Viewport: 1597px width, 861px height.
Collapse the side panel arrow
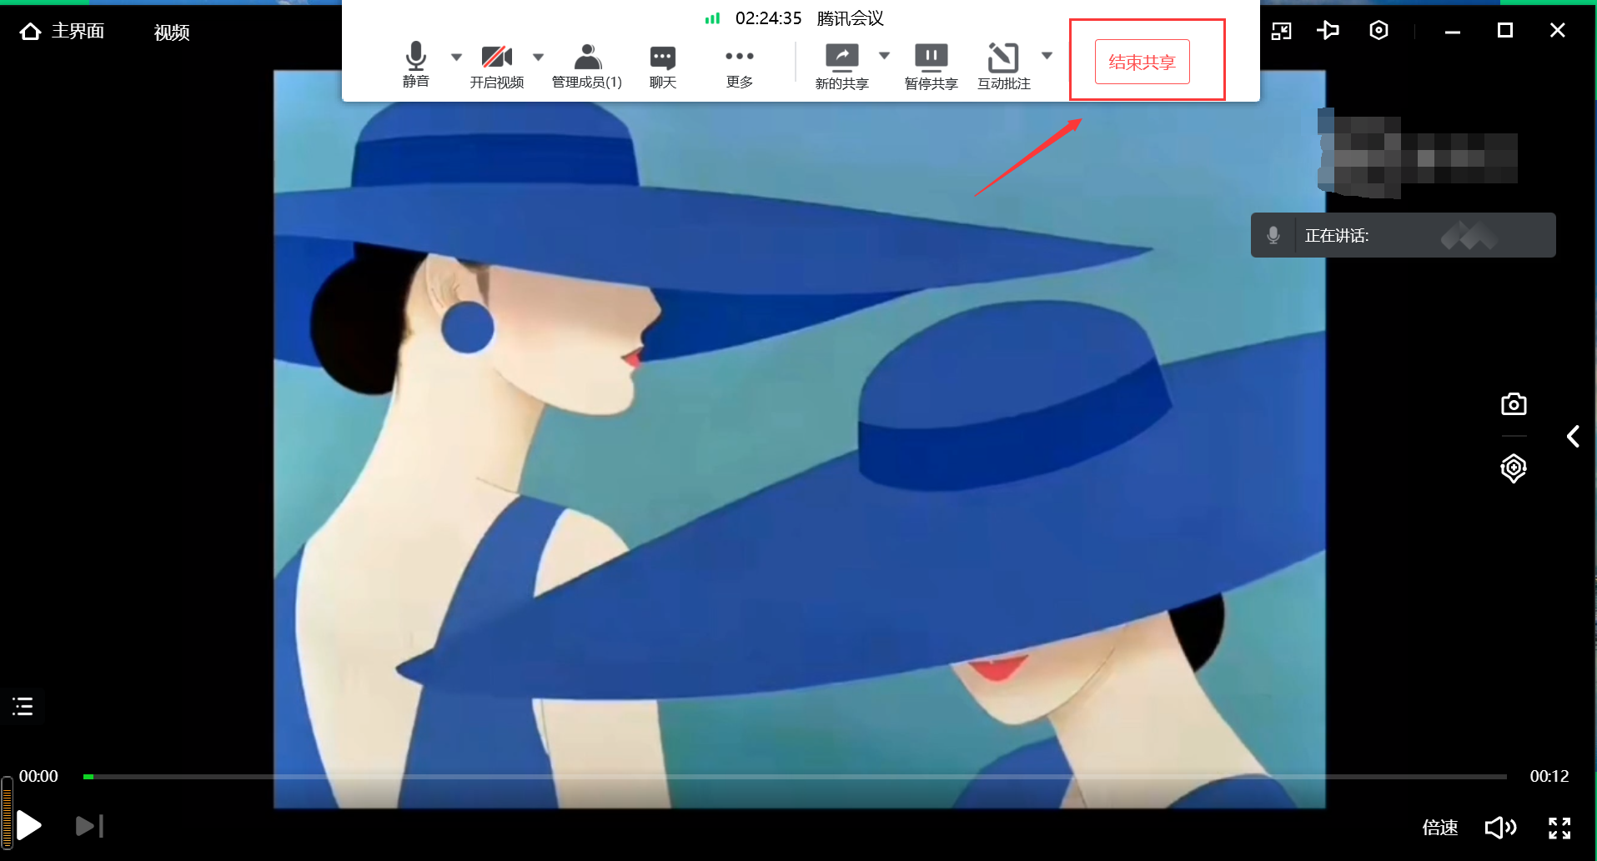click(x=1573, y=437)
